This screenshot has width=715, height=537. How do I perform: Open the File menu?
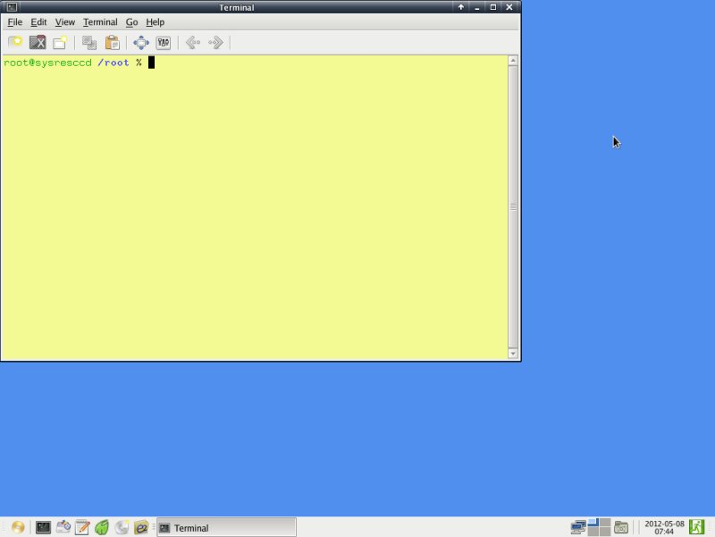click(15, 21)
